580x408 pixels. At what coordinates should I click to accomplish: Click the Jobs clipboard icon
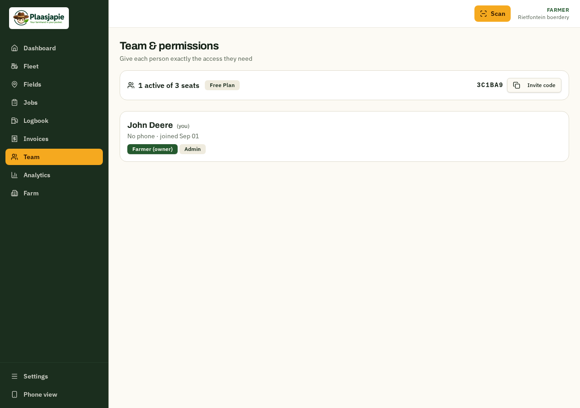pos(14,102)
